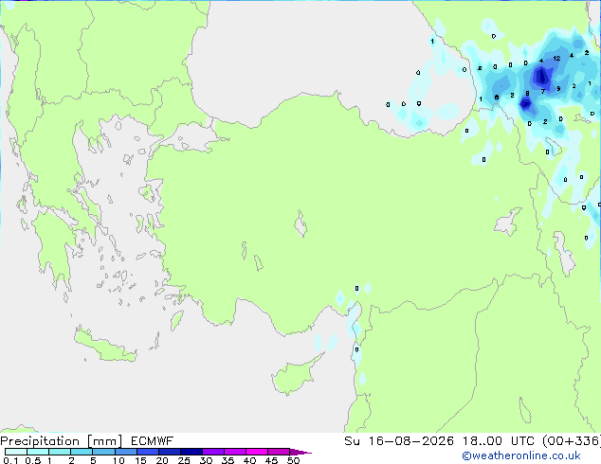The width and height of the screenshot is (601, 464).
Task: Select the 0.1–0.5 mm legend swatch
Action: [16, 452]
